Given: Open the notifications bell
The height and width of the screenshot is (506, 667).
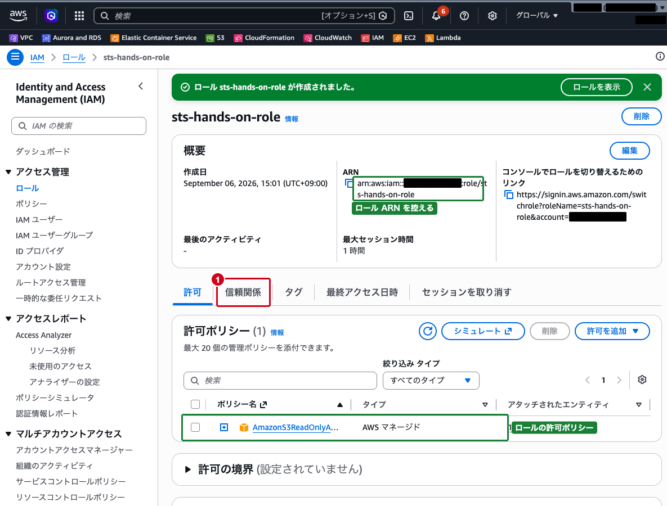Looking at the screenshot, I should pos(436,16).
